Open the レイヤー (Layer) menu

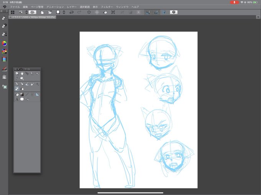[x=72, y=7]
